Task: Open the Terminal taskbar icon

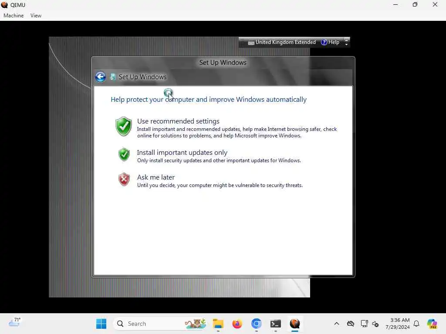Action: point(275,324)
